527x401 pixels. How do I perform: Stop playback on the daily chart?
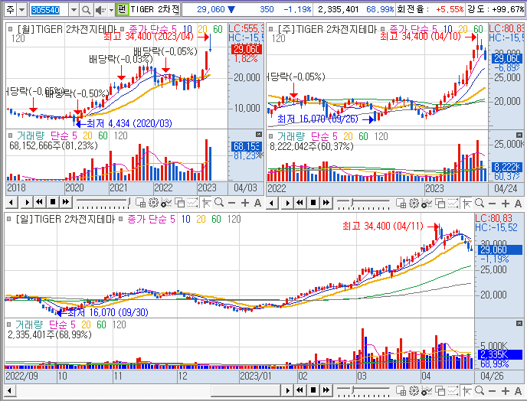[x=313, y=390]
